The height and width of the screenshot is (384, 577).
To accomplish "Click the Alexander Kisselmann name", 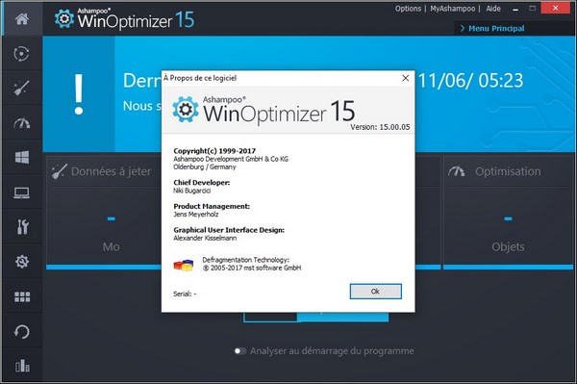I will pos(205,239).
